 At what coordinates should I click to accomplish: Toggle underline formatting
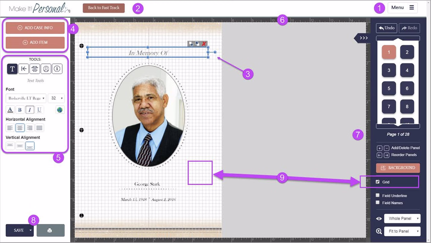(39, 110)
